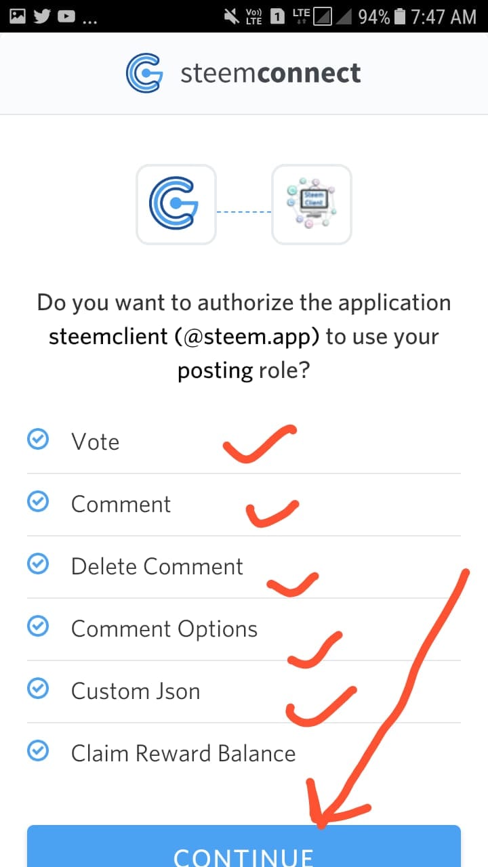Open the YouTube notification icon in the status bar

tap(66, 16)
